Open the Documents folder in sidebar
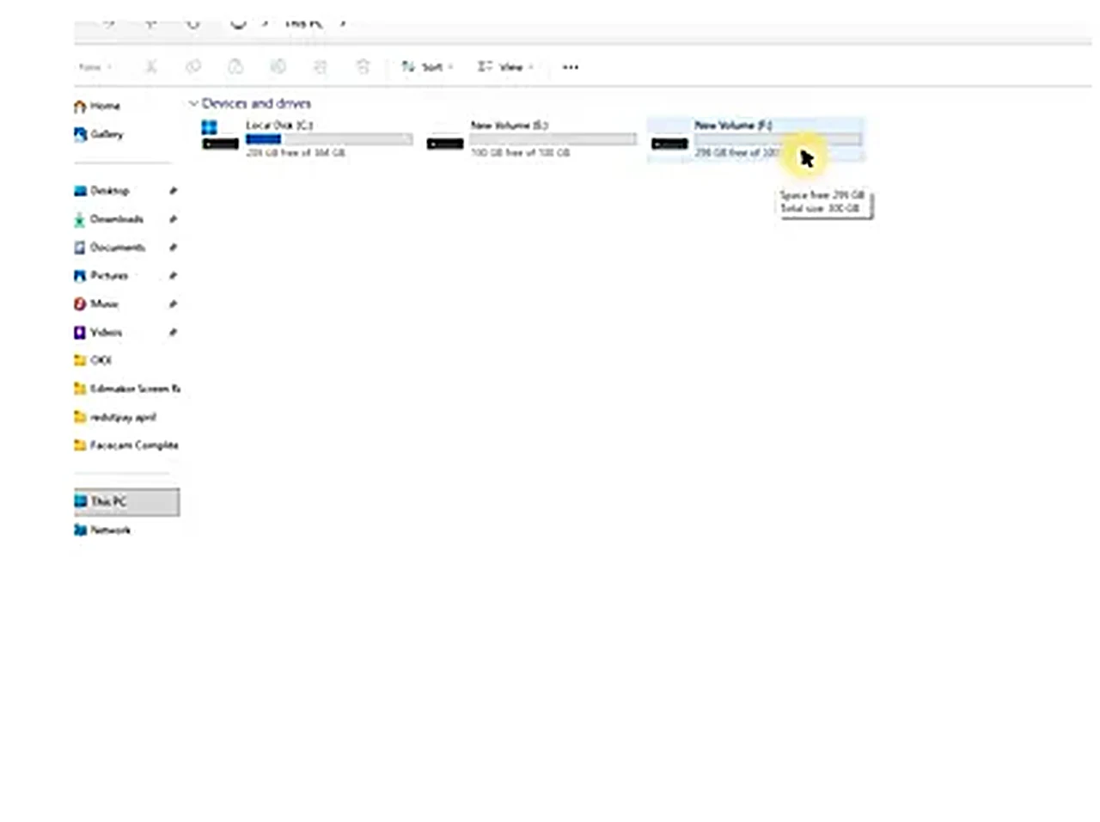The height and width of the screenshot is (822, 1100). point(109,248)
